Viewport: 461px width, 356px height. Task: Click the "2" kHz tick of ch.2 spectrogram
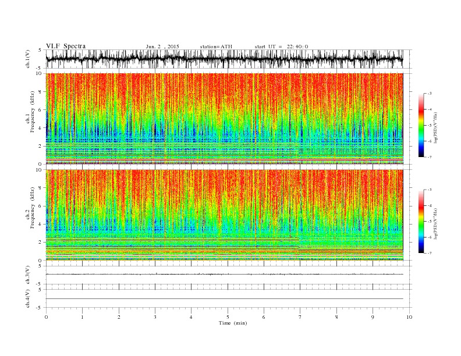pyautogui.click(x=41, y=242)
